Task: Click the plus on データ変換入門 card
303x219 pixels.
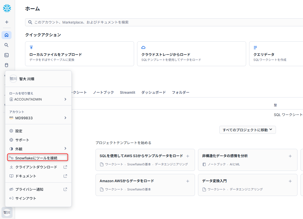Action: point(290,181)
